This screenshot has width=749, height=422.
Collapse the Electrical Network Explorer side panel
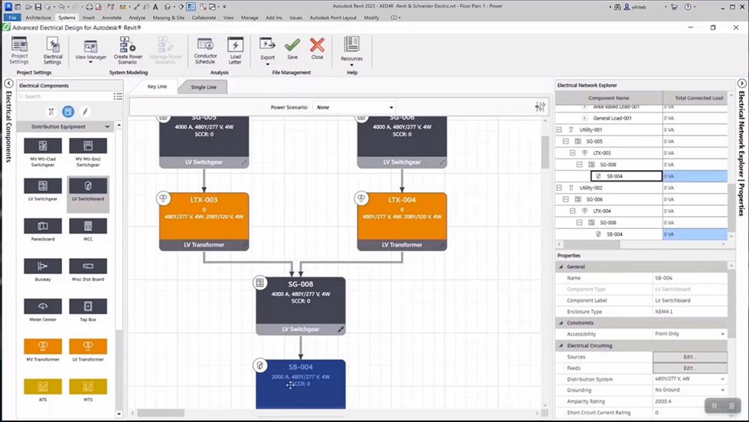[742, 83]
